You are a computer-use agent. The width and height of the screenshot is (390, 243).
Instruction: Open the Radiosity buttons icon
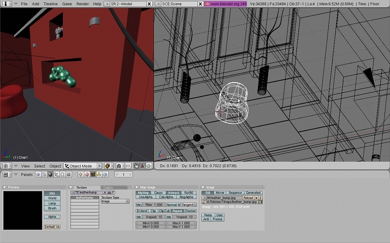click(99, 174)
